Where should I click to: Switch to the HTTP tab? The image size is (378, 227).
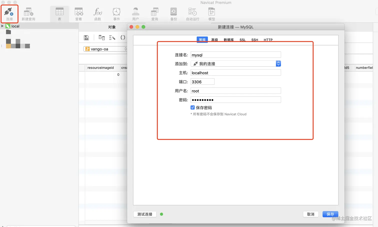pyautogui.click(x=268, y=40)
